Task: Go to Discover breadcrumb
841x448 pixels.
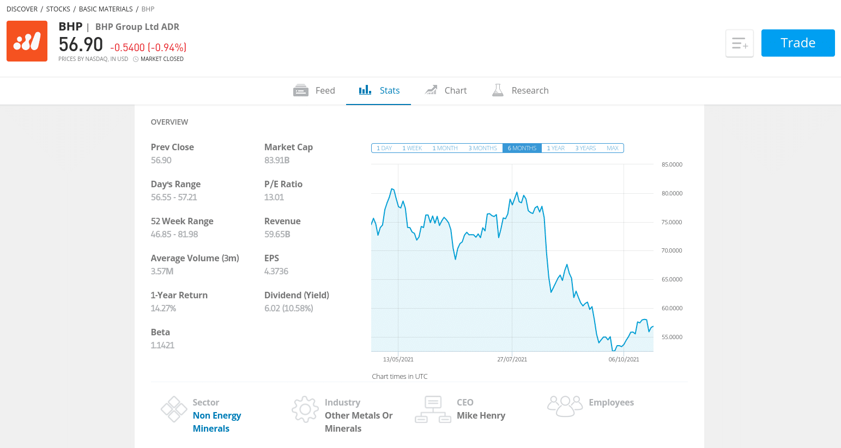Action: (x=22, y=9)
